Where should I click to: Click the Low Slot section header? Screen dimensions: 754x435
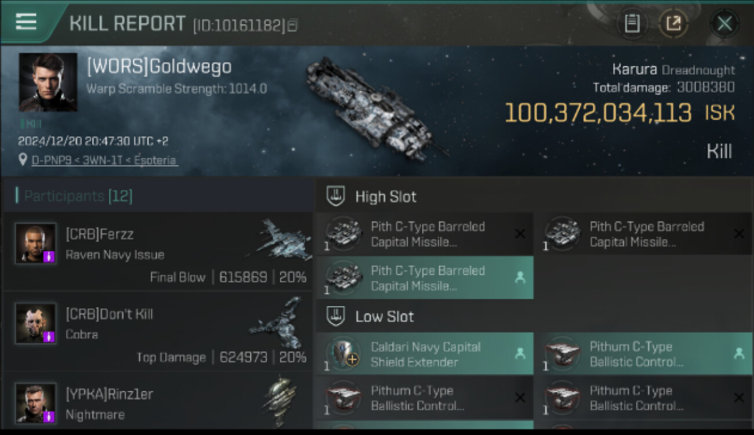coord(384,317)
